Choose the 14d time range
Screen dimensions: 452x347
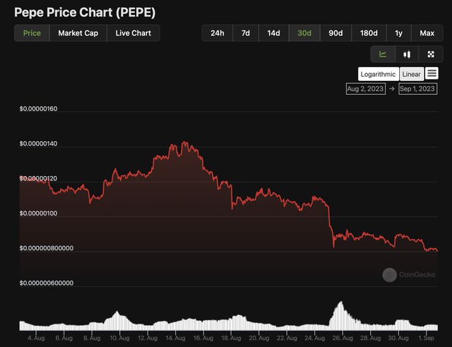coord(273,33)
